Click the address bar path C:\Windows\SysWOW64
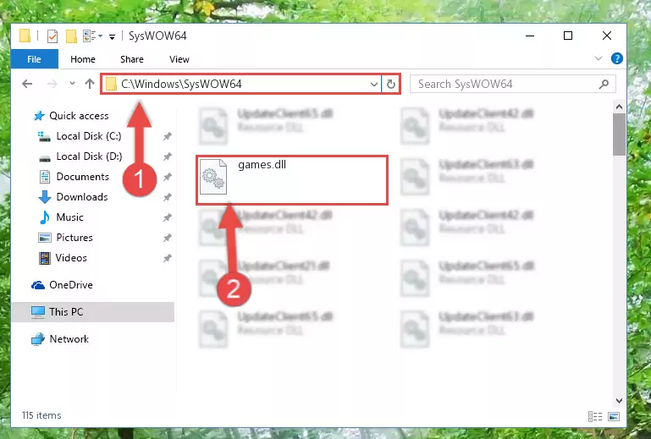651x439 pixels. (x=181, y=84)
